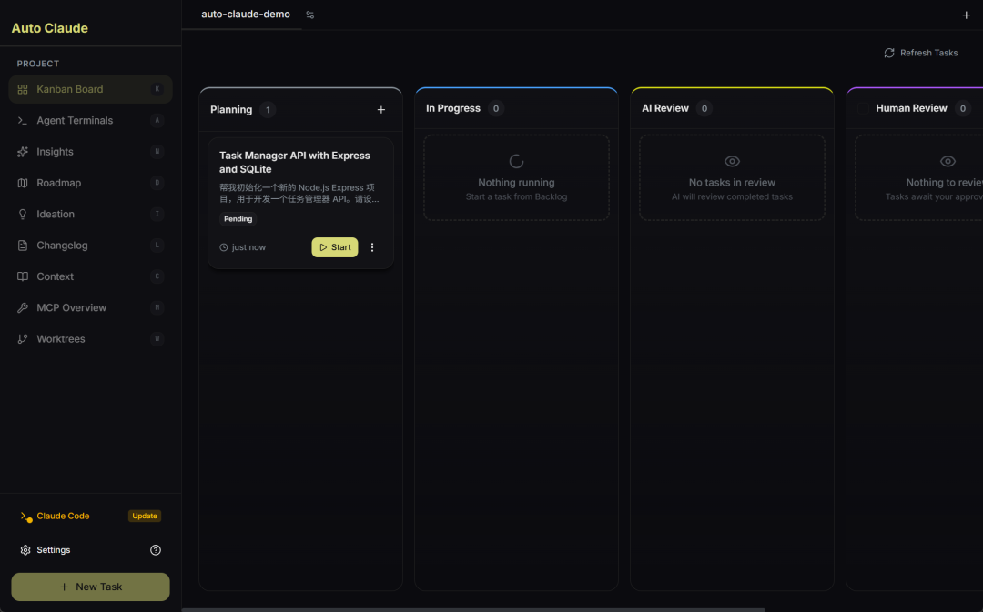Toggle the Human Review select-all checkbox
Image resolution: width=983 pixels, height=612 pixels.
[x=863, y=108]
